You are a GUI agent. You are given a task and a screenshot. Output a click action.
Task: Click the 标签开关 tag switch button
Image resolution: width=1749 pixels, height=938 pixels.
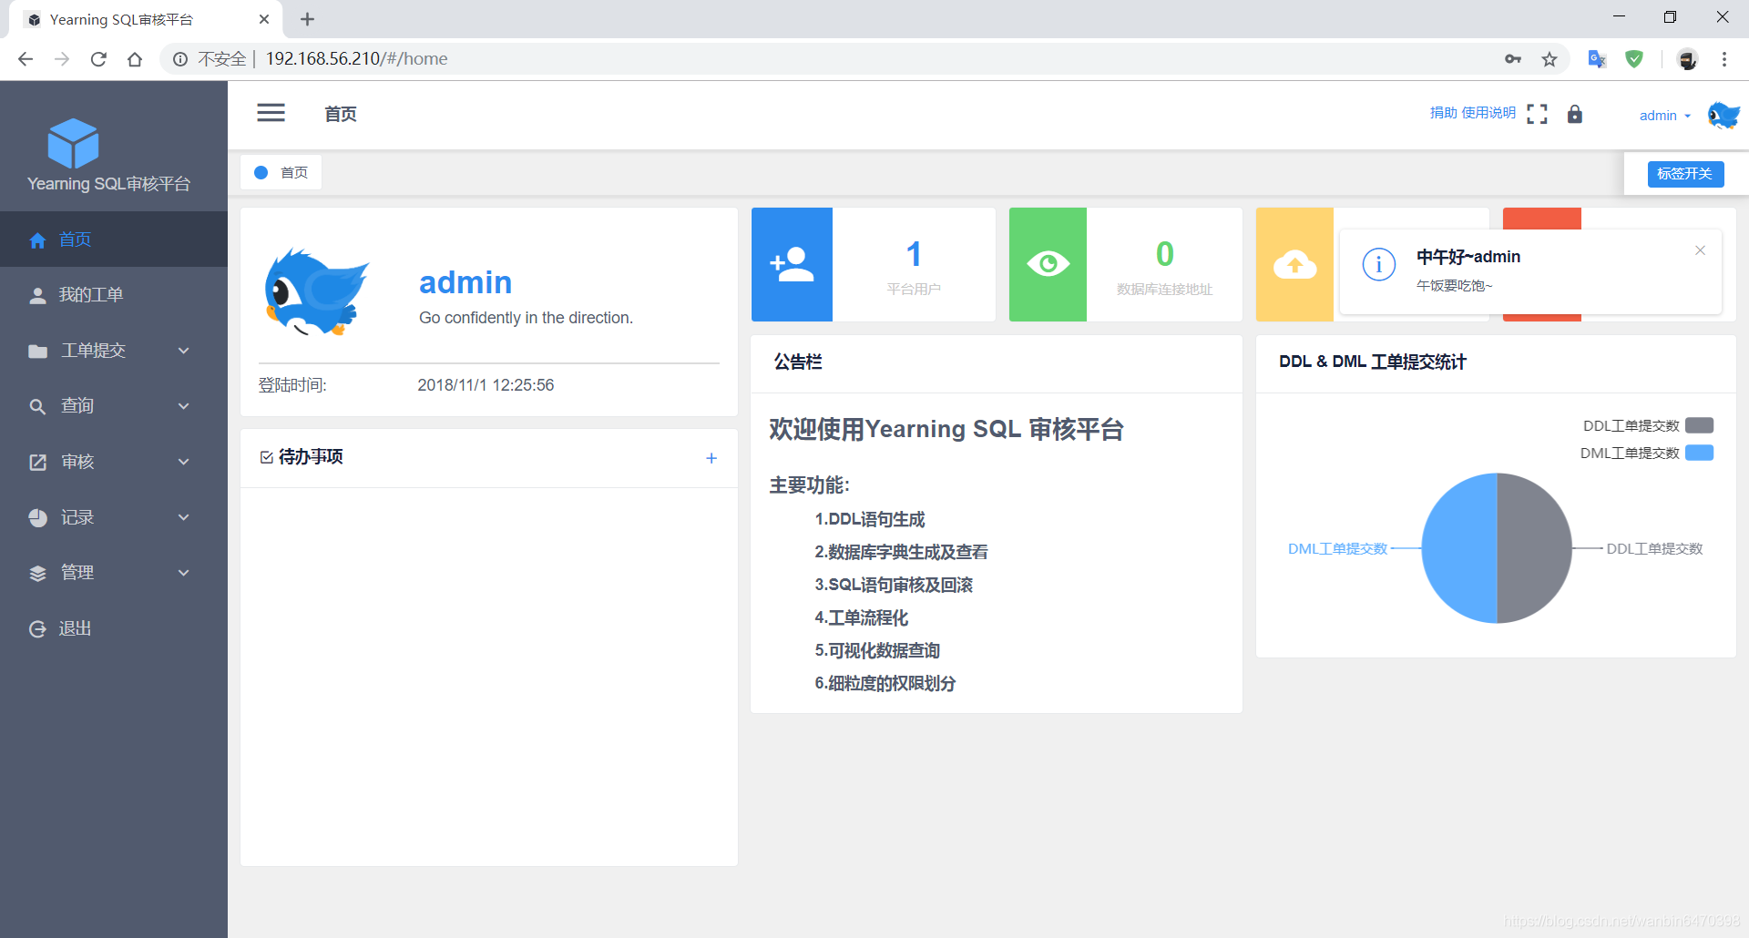pyautogui.click(x=1685, y=174)
